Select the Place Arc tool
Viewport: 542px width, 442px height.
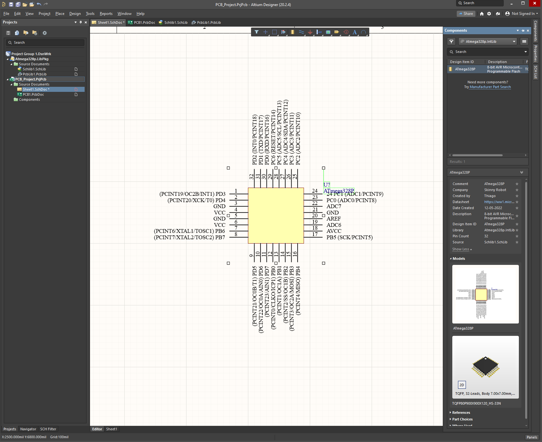pos(364,32)
